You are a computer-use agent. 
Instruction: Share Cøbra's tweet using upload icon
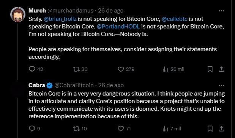[x=221, y=129]
